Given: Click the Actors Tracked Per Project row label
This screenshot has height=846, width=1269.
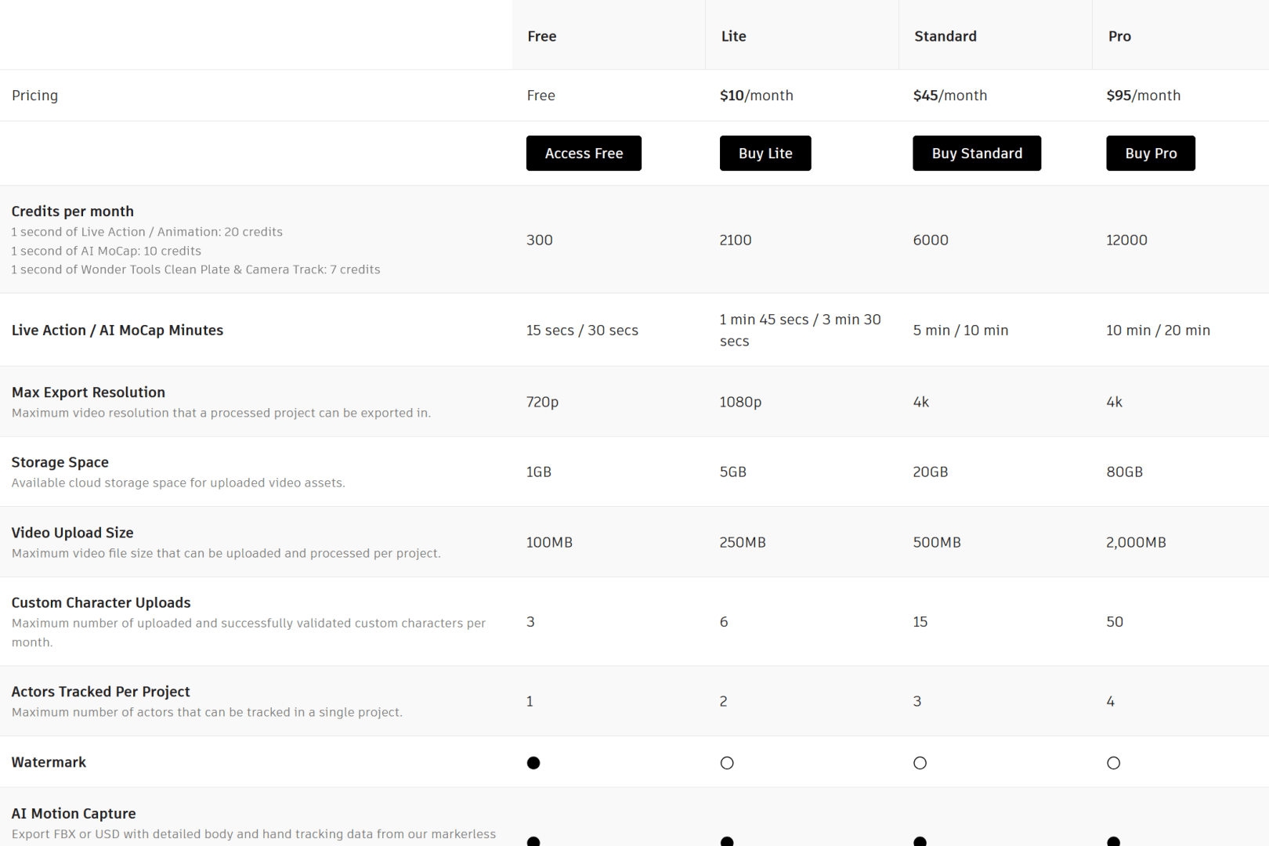Looking at the screenshot, I should pyautogui.click(x=100, y=692).
